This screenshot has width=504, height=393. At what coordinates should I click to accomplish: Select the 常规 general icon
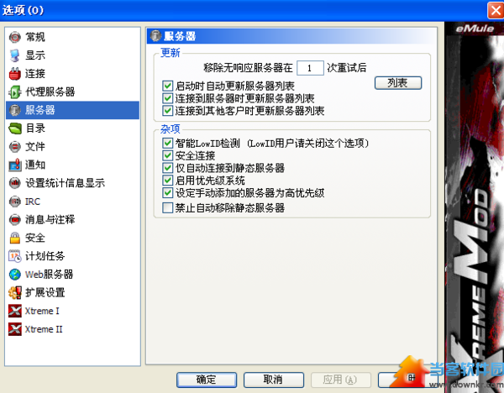point(15,37)
